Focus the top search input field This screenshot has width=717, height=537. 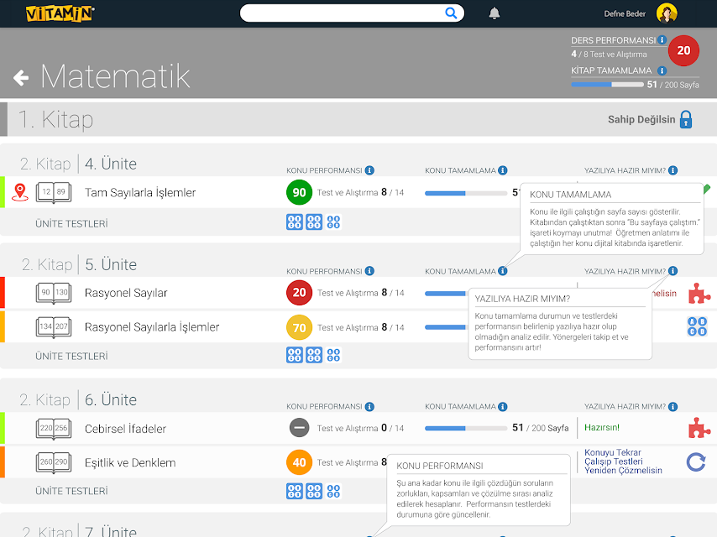coord(352,13)
